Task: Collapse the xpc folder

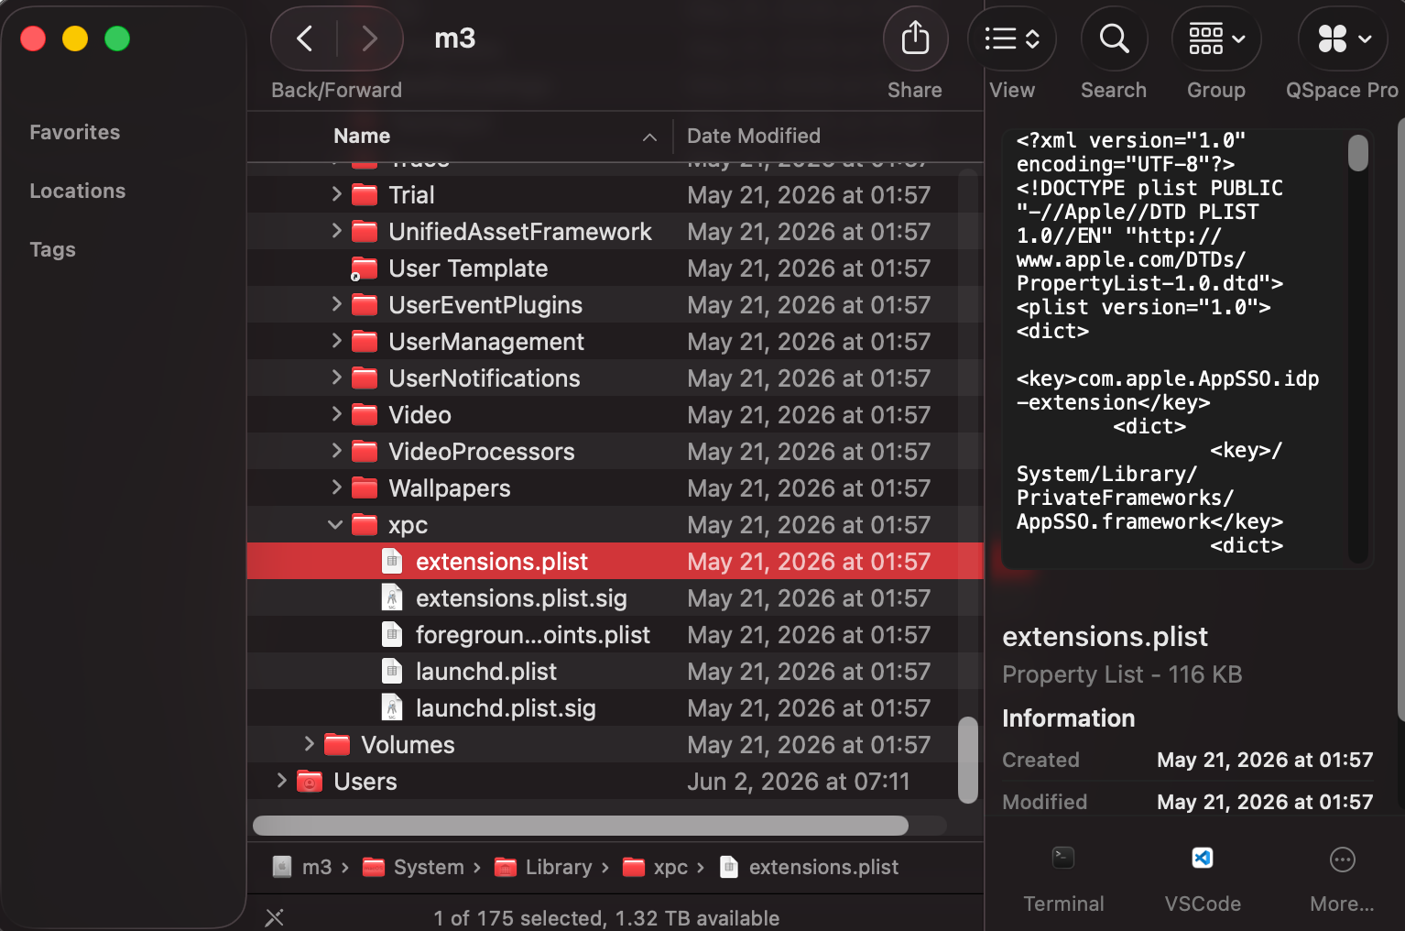Action: click(x=335, y=525)
